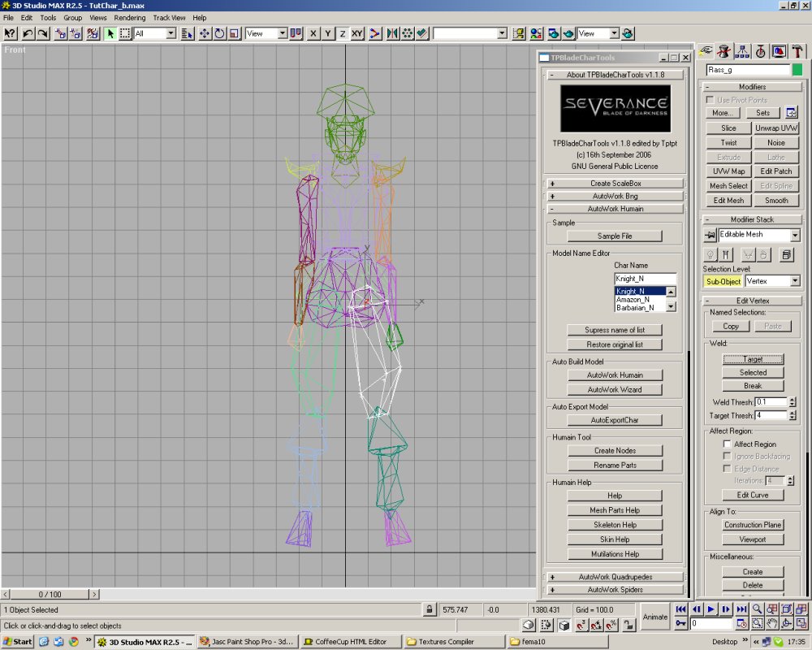Choose the Select and Scale tool

pos(235,33)
